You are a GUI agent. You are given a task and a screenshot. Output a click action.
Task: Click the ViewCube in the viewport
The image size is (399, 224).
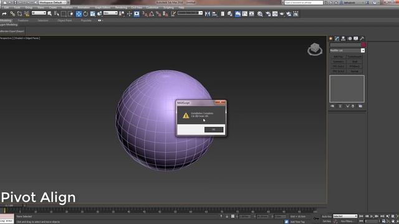click(315, 49)
